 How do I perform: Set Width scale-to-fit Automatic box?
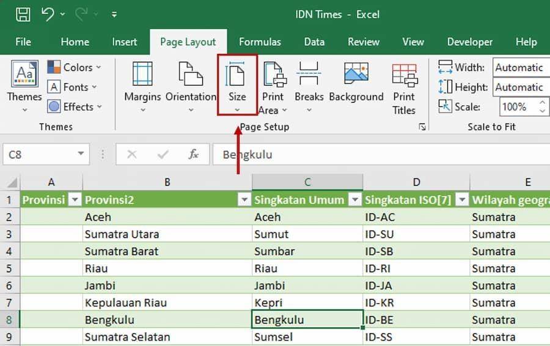(x=521, y=67)
